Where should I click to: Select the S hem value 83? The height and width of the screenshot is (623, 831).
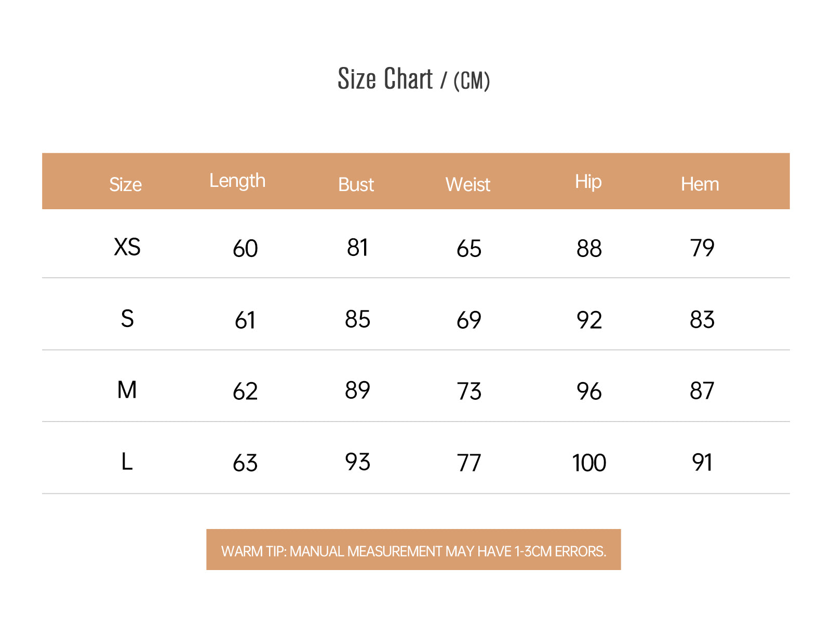[x=702, y=320]
